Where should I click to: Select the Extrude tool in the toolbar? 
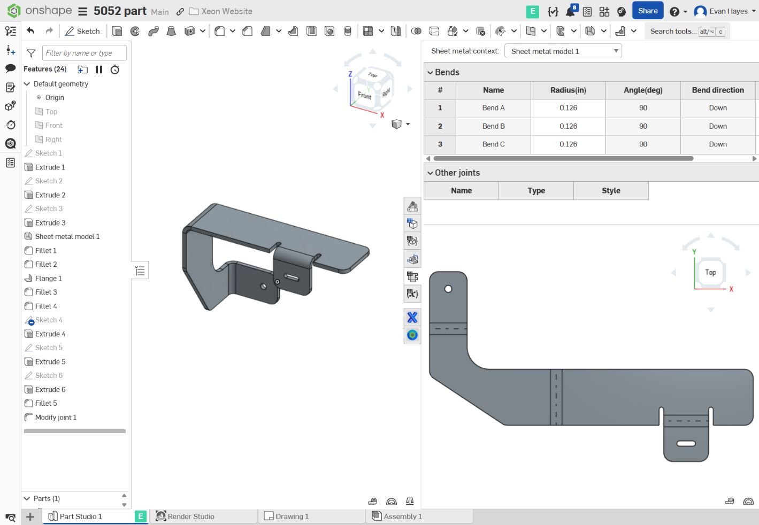(117, 32)
